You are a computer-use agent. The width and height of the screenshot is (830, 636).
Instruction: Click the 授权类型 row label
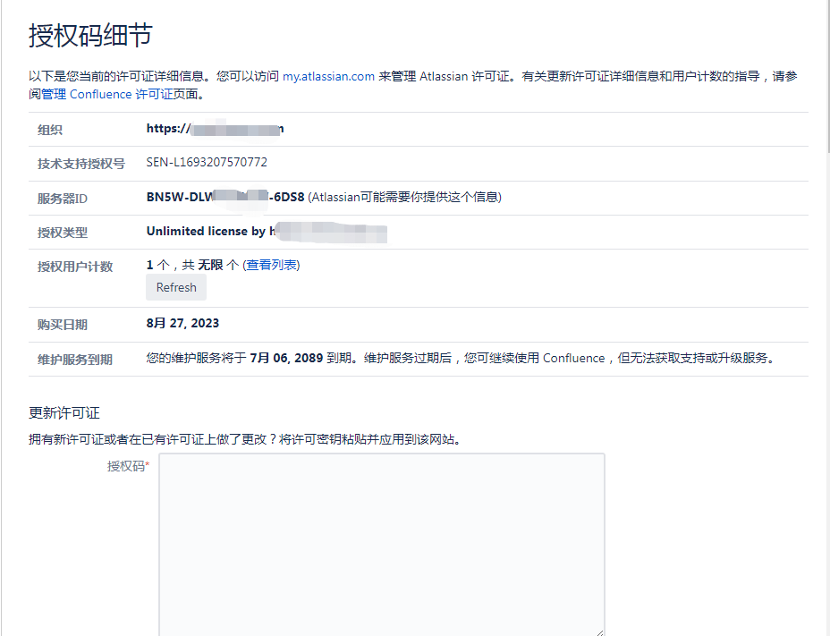(63, 233)
